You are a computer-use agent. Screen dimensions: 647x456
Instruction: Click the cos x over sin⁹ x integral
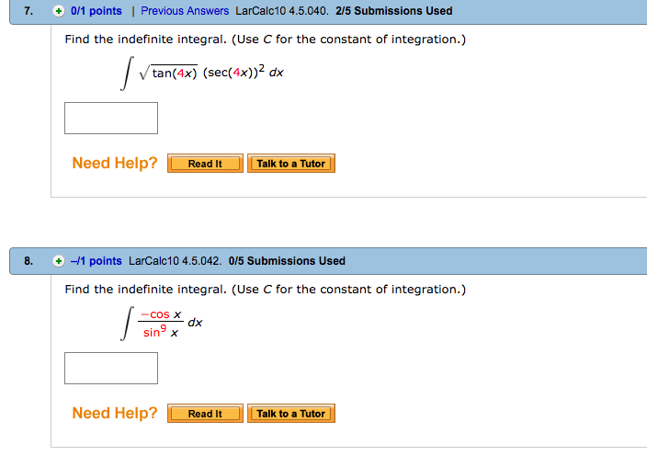[x=162, y=324]
